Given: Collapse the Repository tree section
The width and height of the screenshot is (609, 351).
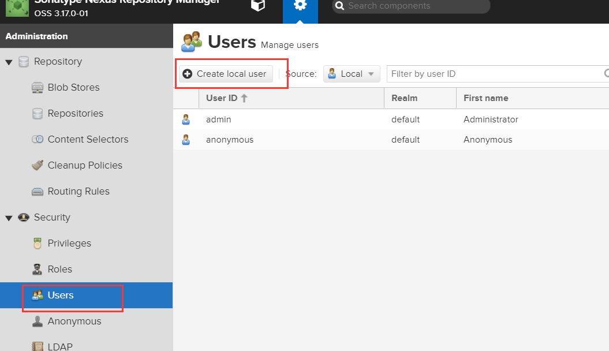Looking at the screenshot, I should tap(9, 62).
